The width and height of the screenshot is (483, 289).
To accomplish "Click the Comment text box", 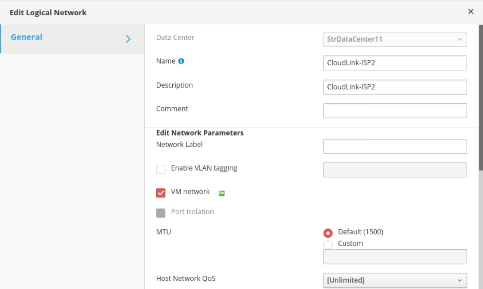I will click(395, 111).
